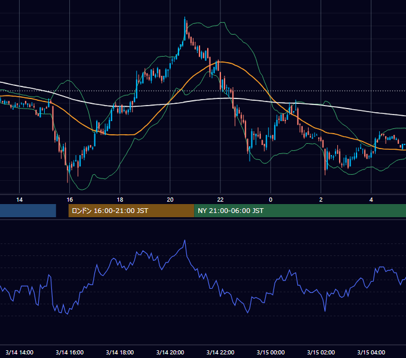
Task: Click the 3/14 22:00 date label
Action: click(x=220, y=352)
